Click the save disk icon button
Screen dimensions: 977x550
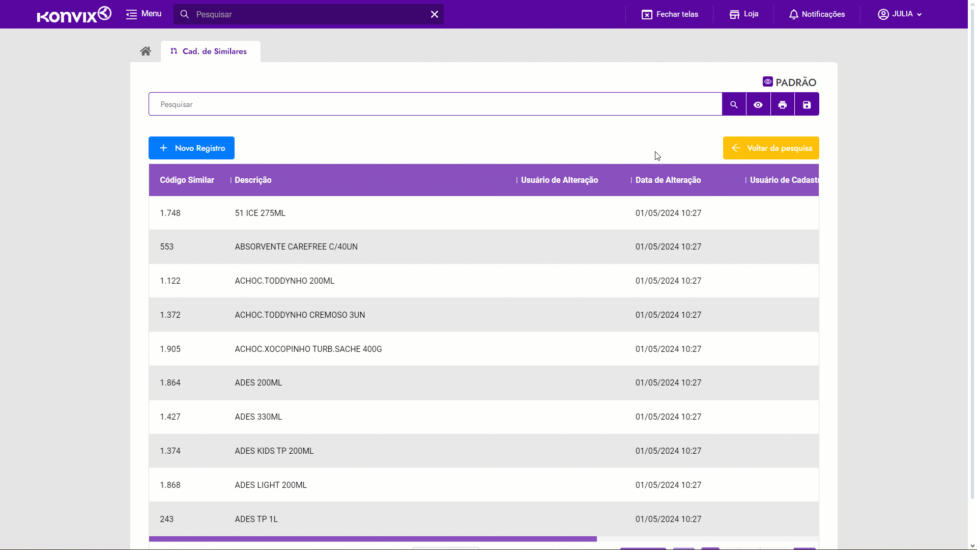coord(807,104)
